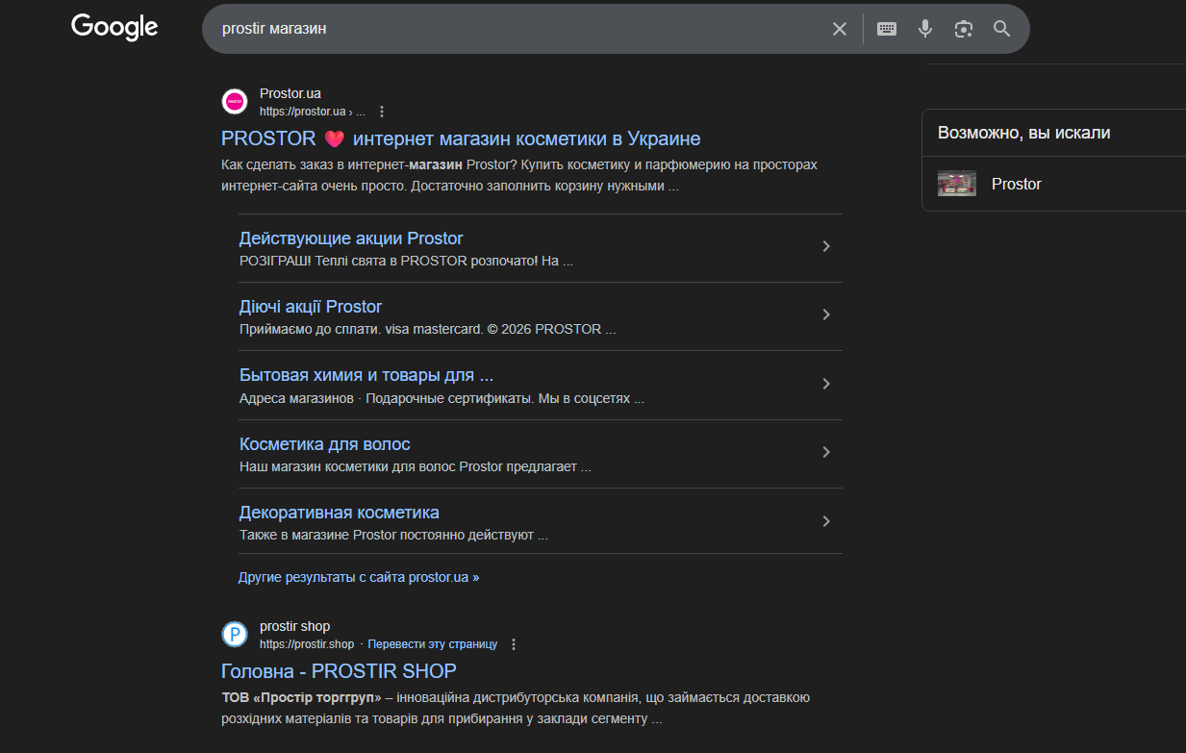1186x753 pixels.
Task: Click the Prostor.ua site name text
Action: coord(290,93)
